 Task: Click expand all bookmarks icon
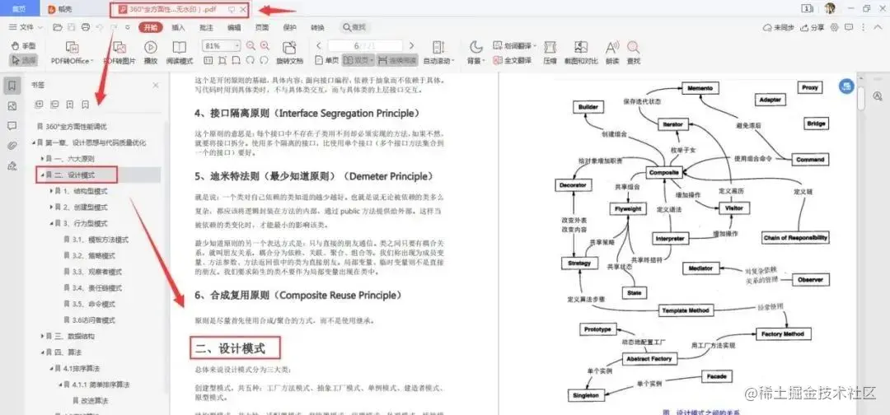(40, 105)
